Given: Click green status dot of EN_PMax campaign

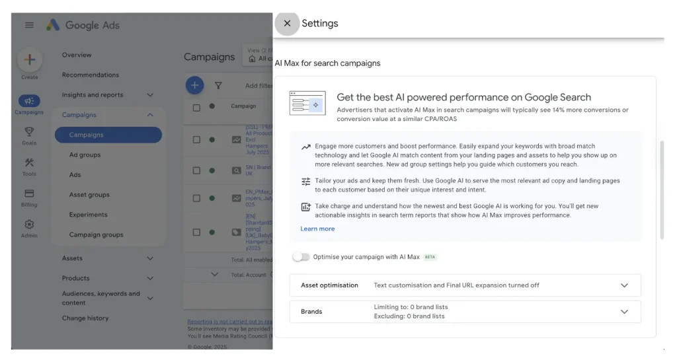Looking at the screenshot, I should tap(212, 198).
